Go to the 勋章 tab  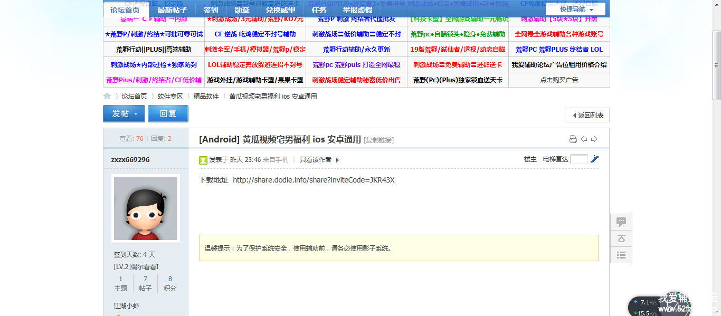click(242, 10)
